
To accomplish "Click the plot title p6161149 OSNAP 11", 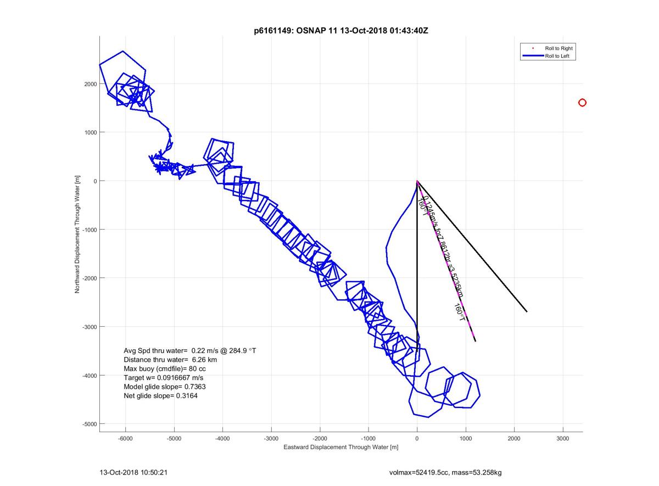I will click(x=340, y=31).
